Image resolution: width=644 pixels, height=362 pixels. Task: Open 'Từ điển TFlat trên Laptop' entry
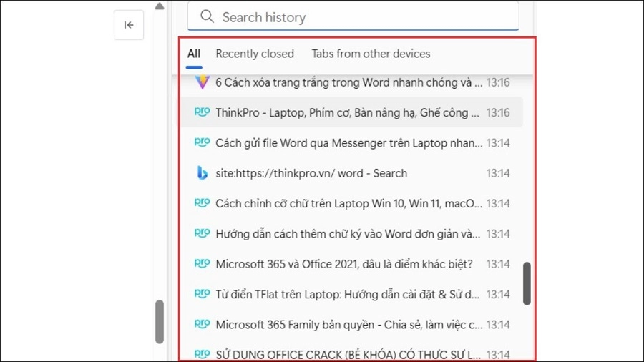[x=348, y=294]
